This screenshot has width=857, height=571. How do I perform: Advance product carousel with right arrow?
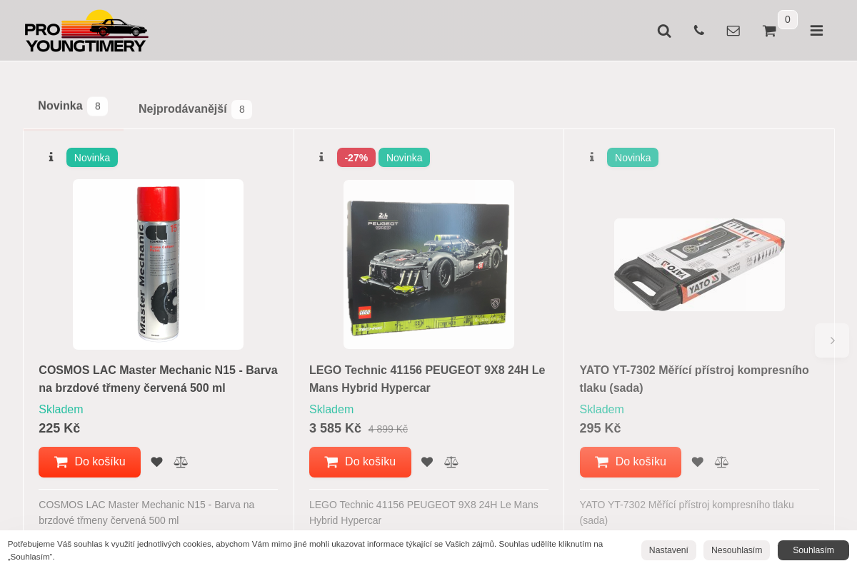point(832,340)
